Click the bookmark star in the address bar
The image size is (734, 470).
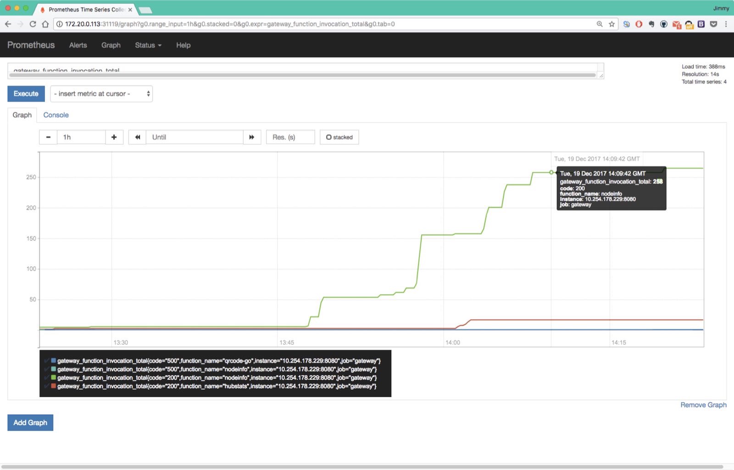(612, 24)
